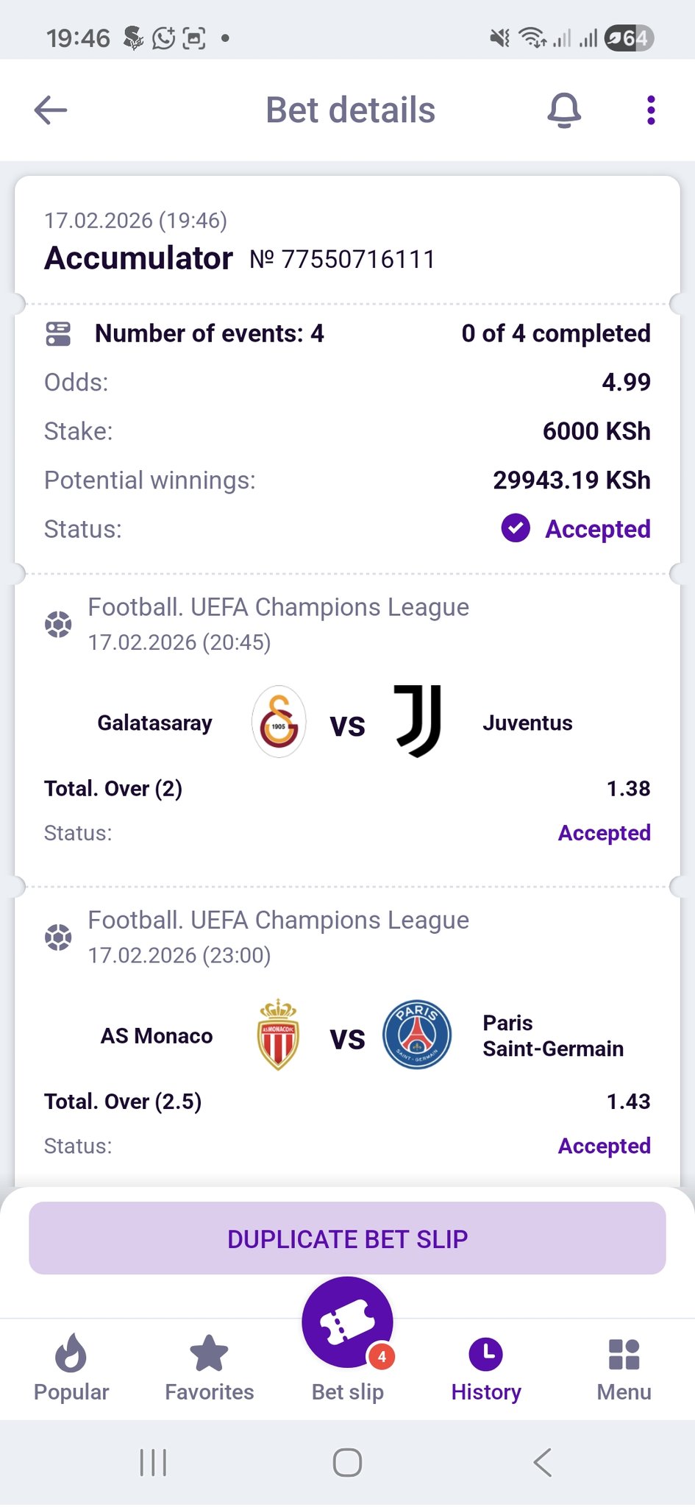Tap football icon for Monaco match
The width and height of the screenshot is (695, 1507).
[58, 937]
